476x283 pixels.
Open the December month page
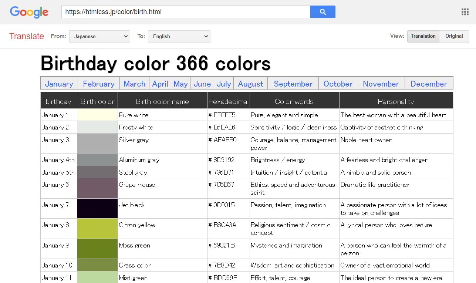coord(429,84)
